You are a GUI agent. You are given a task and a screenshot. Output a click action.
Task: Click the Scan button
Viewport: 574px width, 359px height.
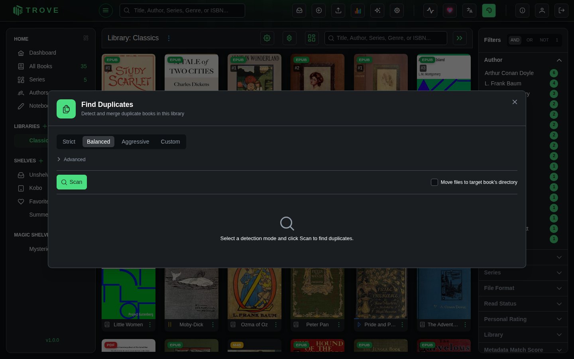(x=72, y=182)
